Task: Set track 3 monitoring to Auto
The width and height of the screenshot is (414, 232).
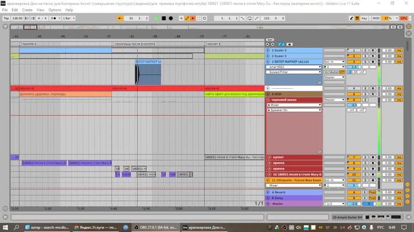Action: [334, 72]
